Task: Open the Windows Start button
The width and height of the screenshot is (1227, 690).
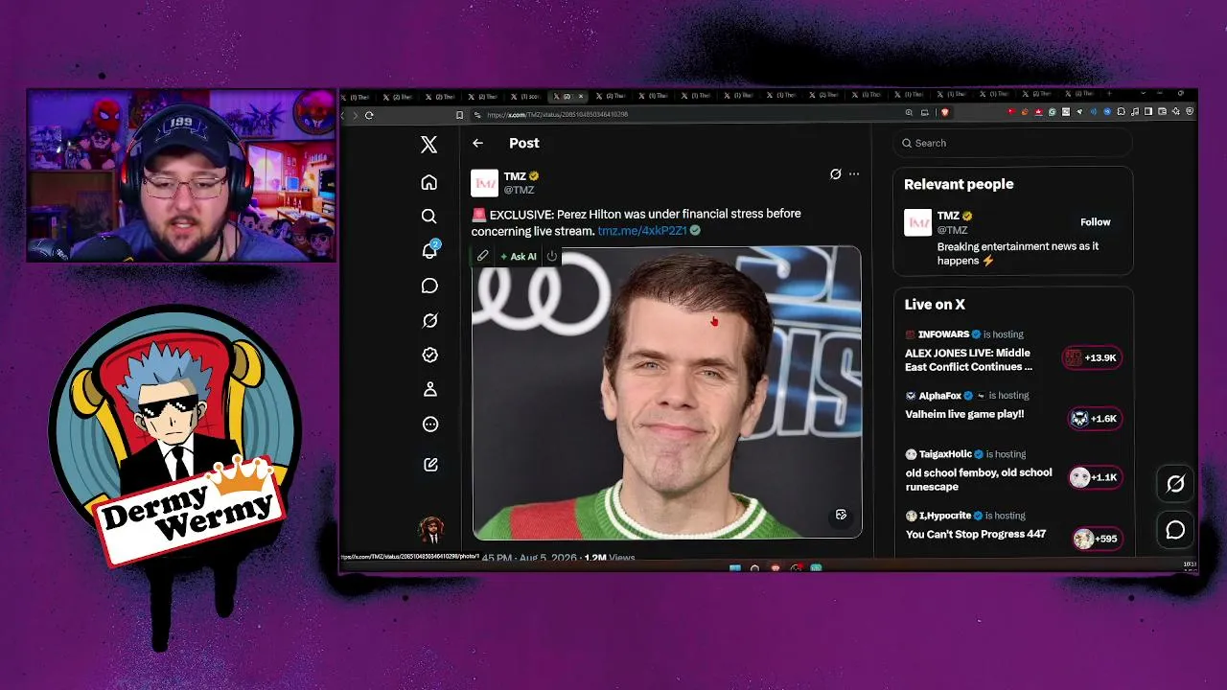Action: coord(735,568)
